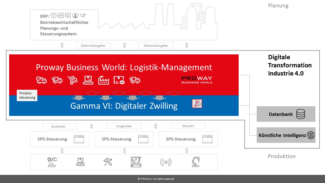The height and width of the screenshot is (183, 325).
Task: Click the "ERP:" label text
Action: (x=45, y=16)
